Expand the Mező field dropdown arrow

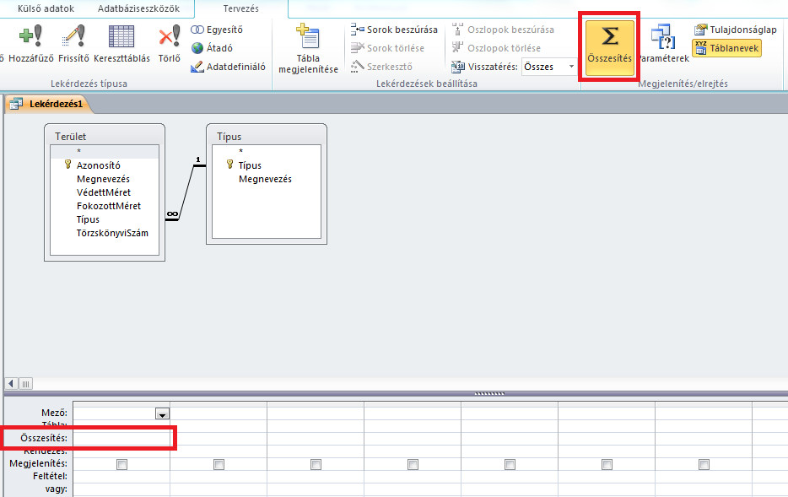point(162,413)
